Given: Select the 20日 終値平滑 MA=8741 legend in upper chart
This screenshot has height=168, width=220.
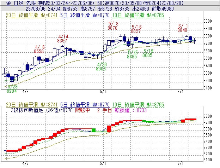Looking at the screenshot, I should click(32, 15).
